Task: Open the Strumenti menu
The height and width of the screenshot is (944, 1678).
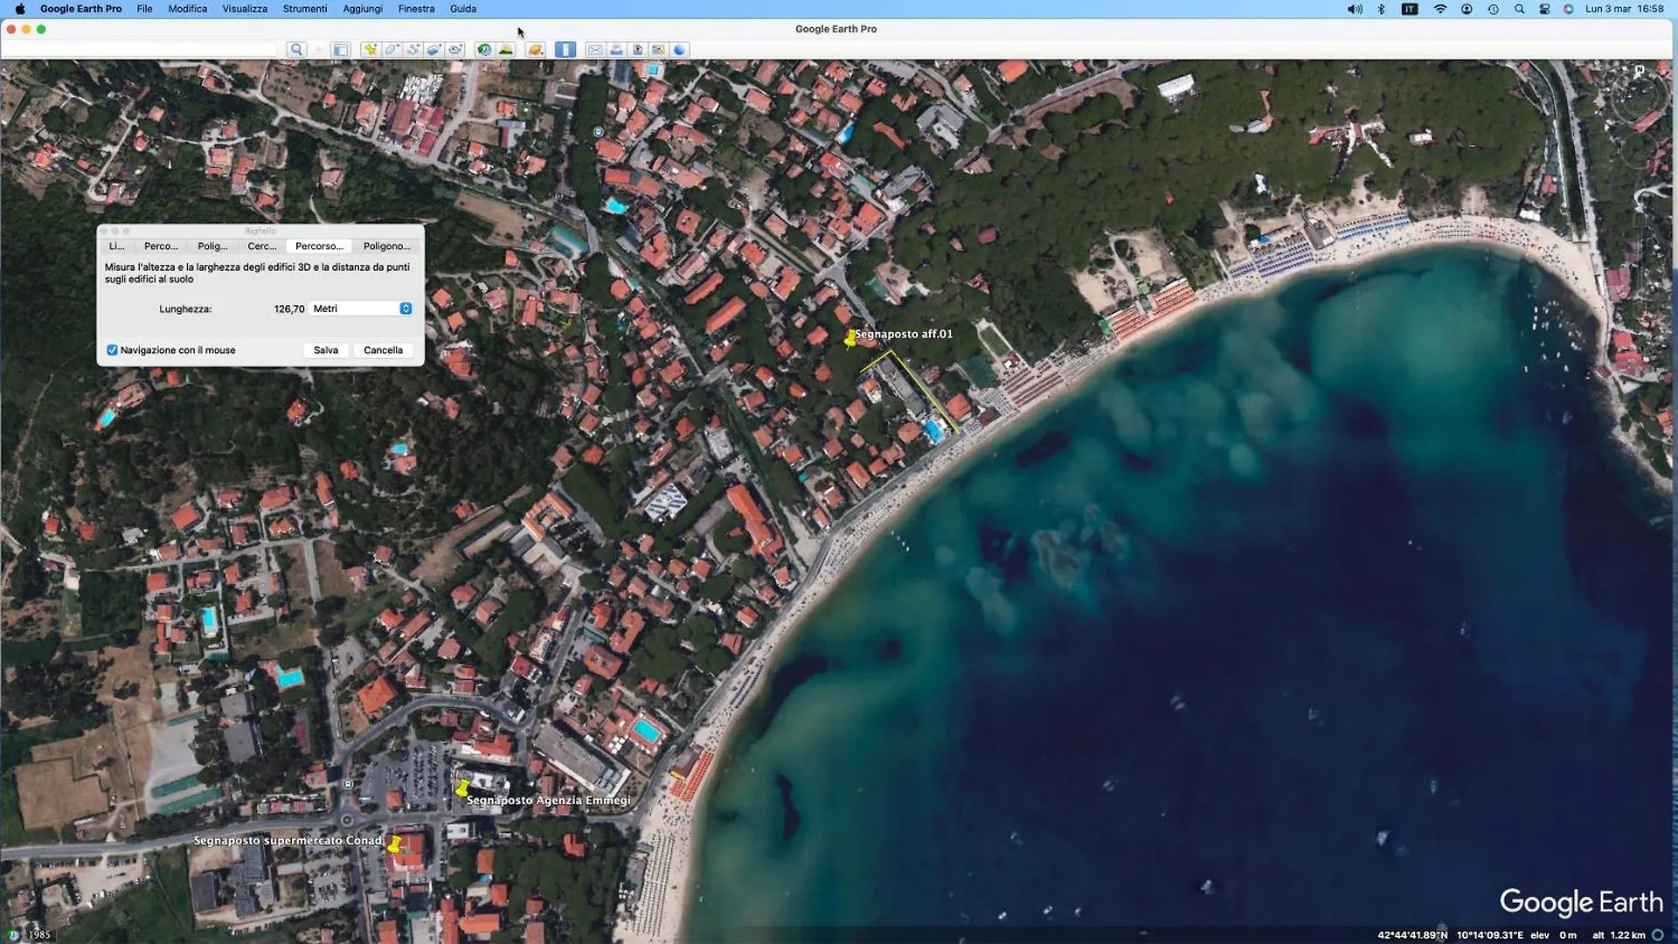Action: click(305, 9)
